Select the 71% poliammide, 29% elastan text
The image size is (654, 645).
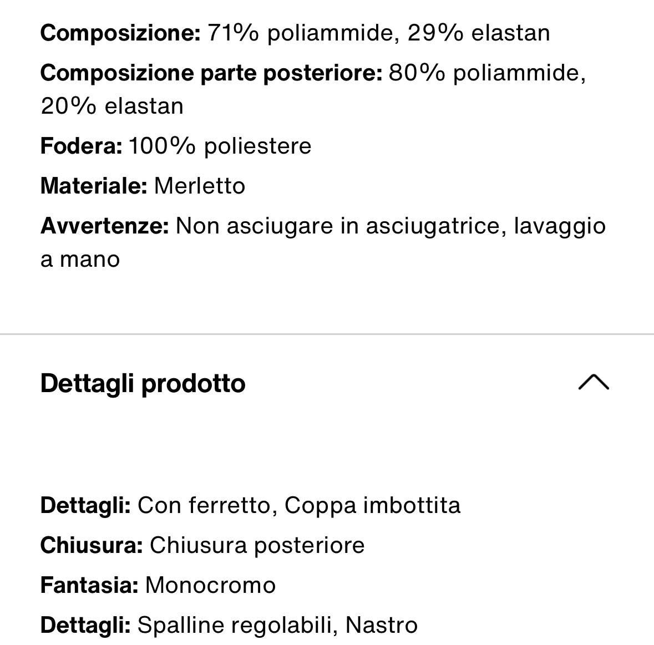tap(378, 33)
